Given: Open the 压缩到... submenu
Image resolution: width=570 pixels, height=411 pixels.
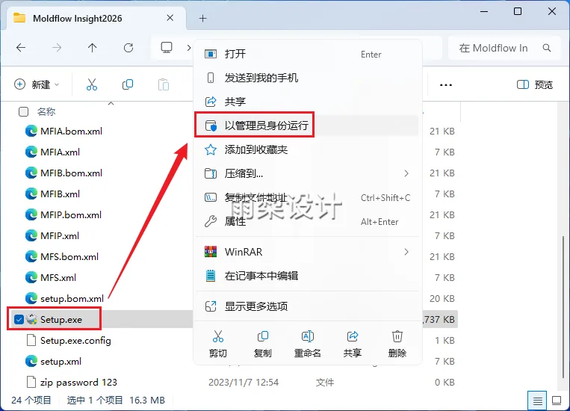Looking at the screenshot, I should (307, 173).
